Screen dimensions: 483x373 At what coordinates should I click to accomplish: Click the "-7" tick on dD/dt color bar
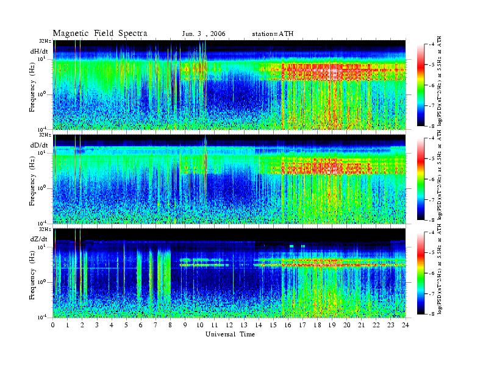click(x=432, y=199)
